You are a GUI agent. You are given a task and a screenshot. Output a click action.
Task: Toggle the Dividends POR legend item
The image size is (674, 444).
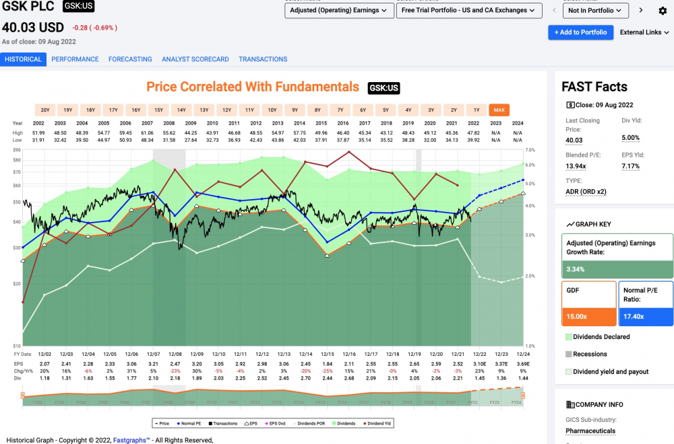point(309,423)
